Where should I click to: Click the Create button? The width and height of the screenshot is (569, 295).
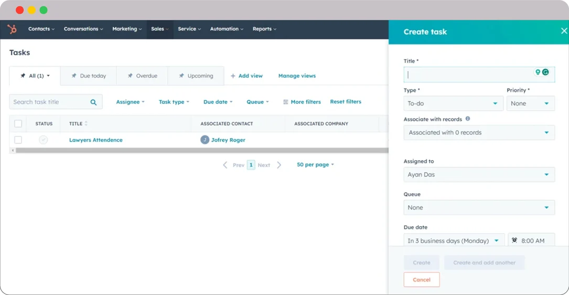(x=422, y=262)
